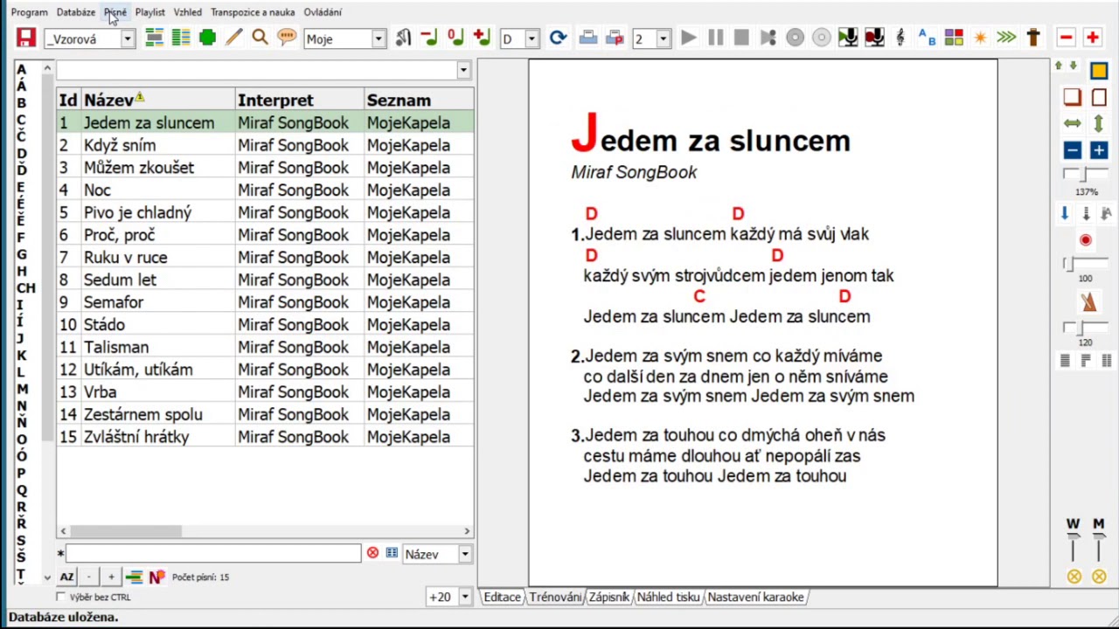This screenshot has height=629, width=1119.
Task: Switch to the Editace tab
Action: (x=502, y=597)
